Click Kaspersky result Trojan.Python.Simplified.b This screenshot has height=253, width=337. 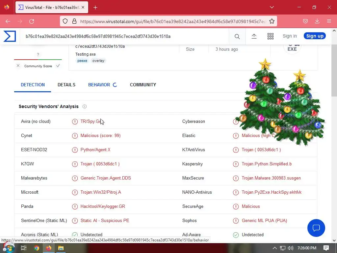(267, 164)
